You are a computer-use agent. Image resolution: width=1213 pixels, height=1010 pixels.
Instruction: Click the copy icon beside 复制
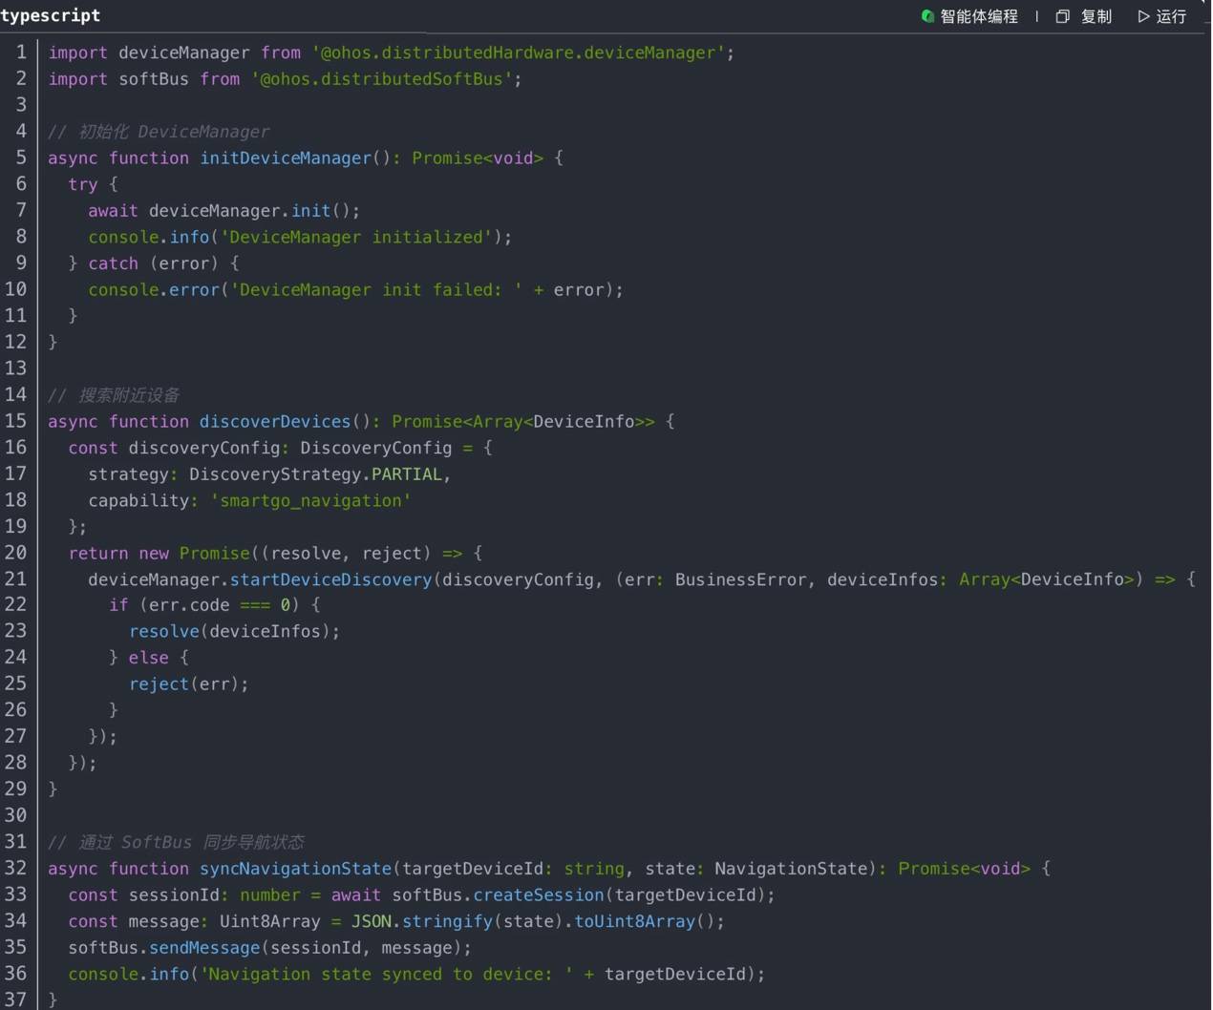[1062, 16]
